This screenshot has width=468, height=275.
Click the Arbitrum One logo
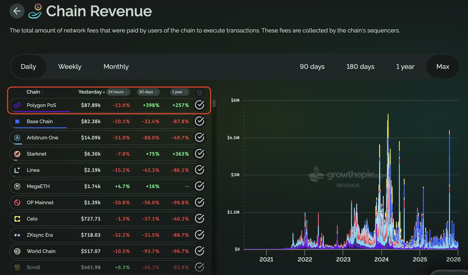coord(17,137)
